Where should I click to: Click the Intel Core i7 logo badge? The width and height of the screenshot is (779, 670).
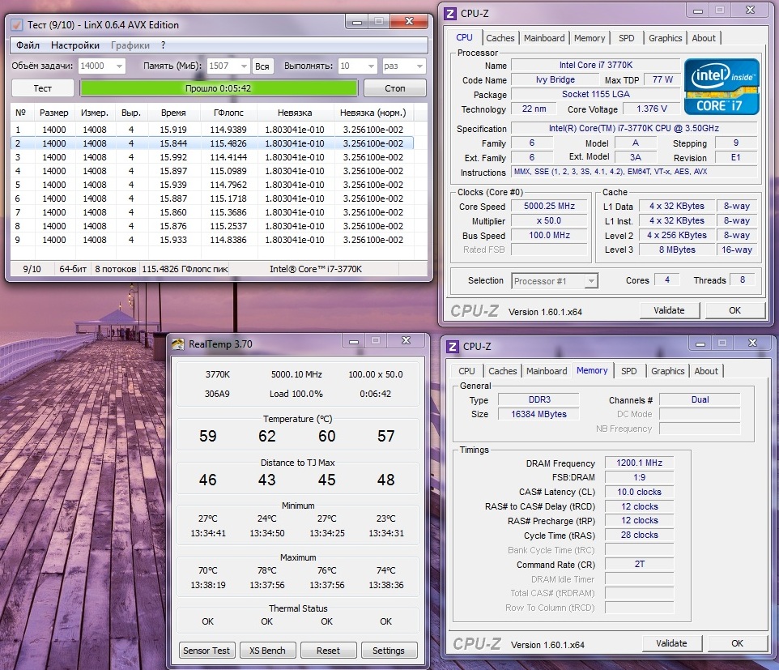point(721,87)
